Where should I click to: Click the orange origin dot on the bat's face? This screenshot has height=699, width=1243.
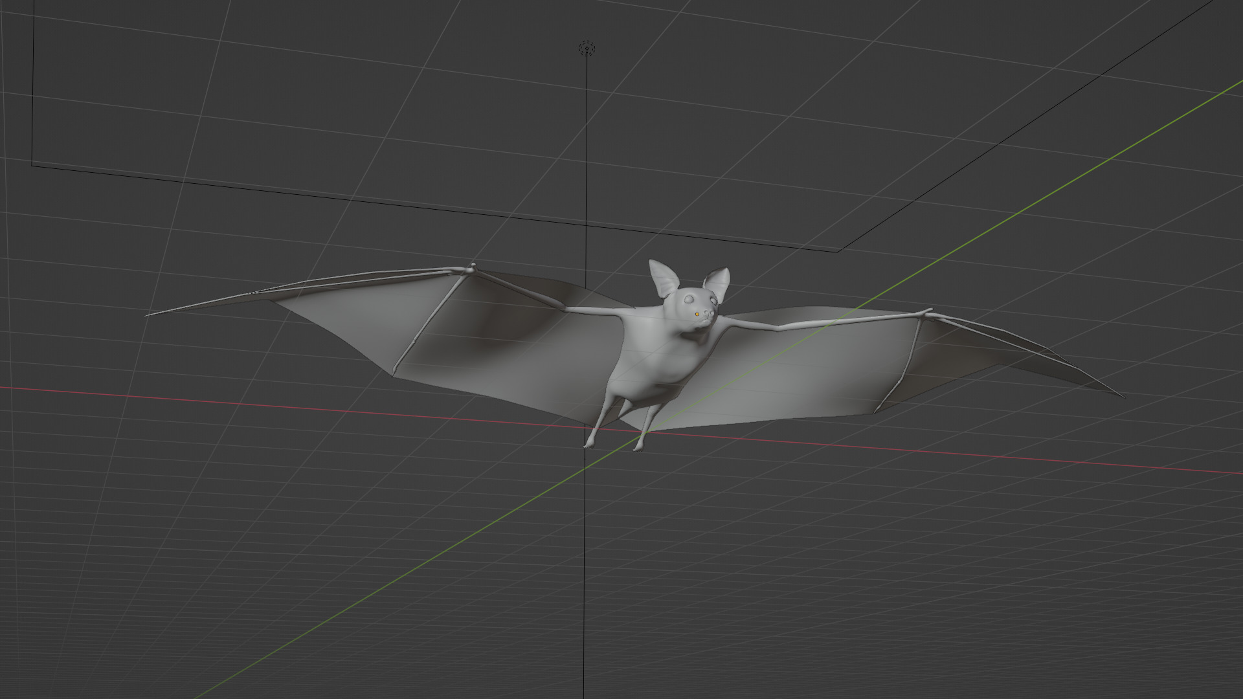coord(697,315)
